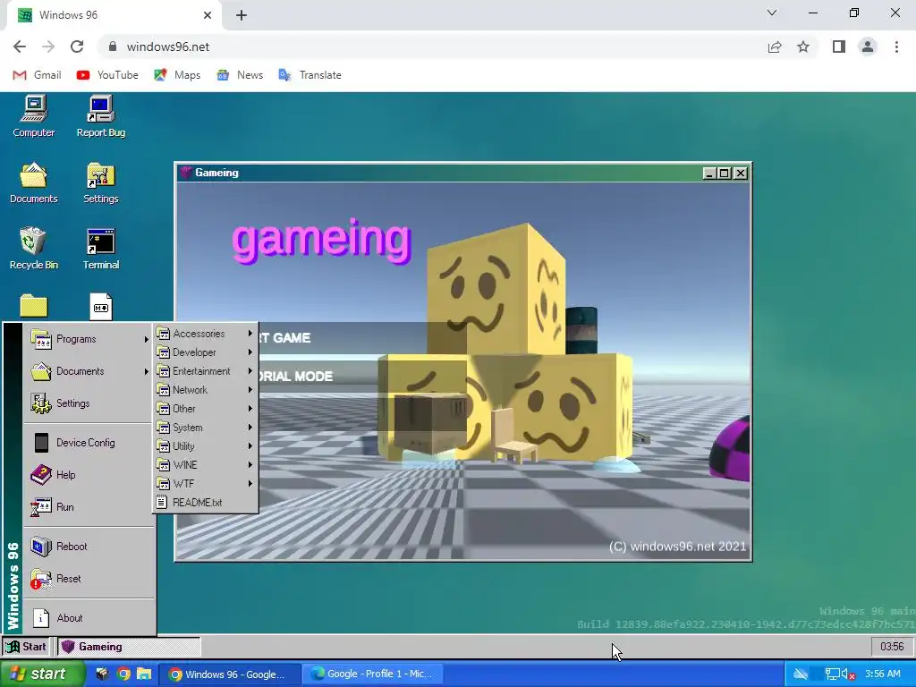Open the Gmail bookmark
This screenshot has width=916, height=687.
tap(37, 75)
